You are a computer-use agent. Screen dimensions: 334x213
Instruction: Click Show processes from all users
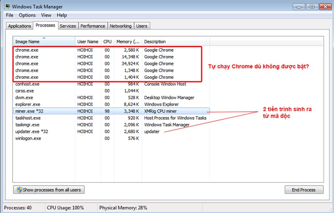49,190
